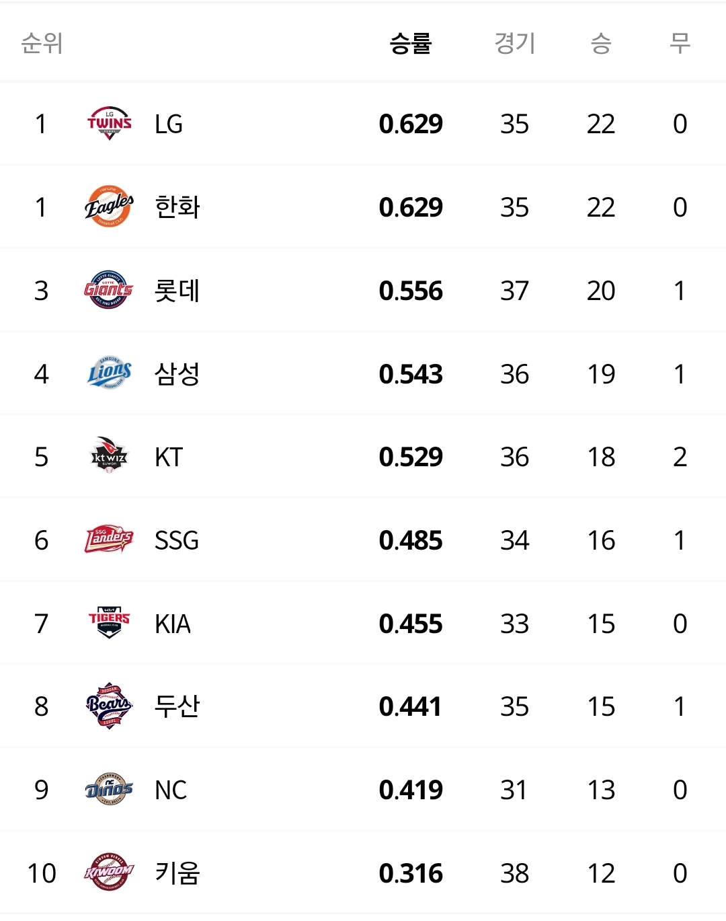The height and width of the screenshot is (921, 726).
Task: Select the Samsung Lions logo
Action: click(x=109, y=373)
